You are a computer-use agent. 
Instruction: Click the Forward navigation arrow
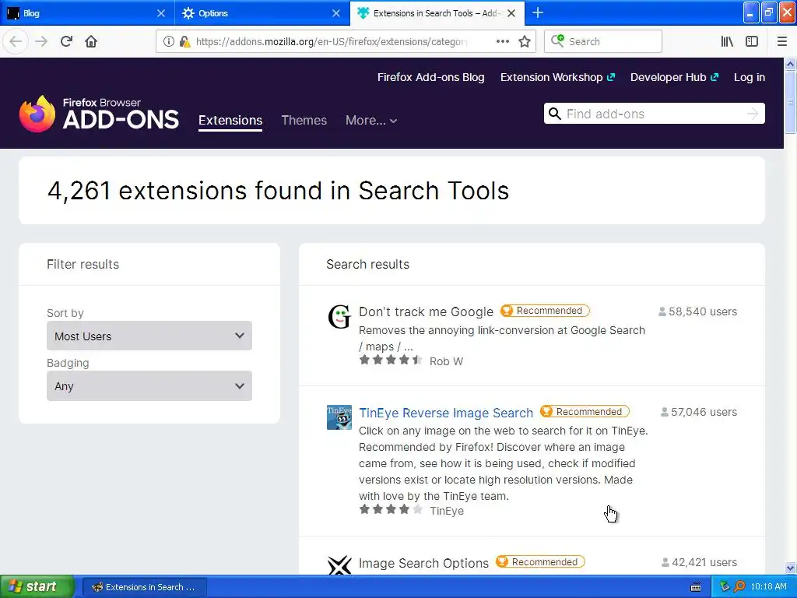tap(41, 41)
